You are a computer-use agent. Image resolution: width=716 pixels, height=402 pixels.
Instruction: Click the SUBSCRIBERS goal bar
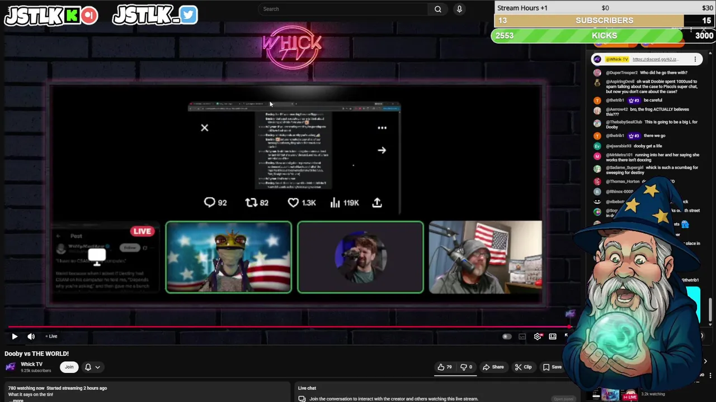point(604,21)
